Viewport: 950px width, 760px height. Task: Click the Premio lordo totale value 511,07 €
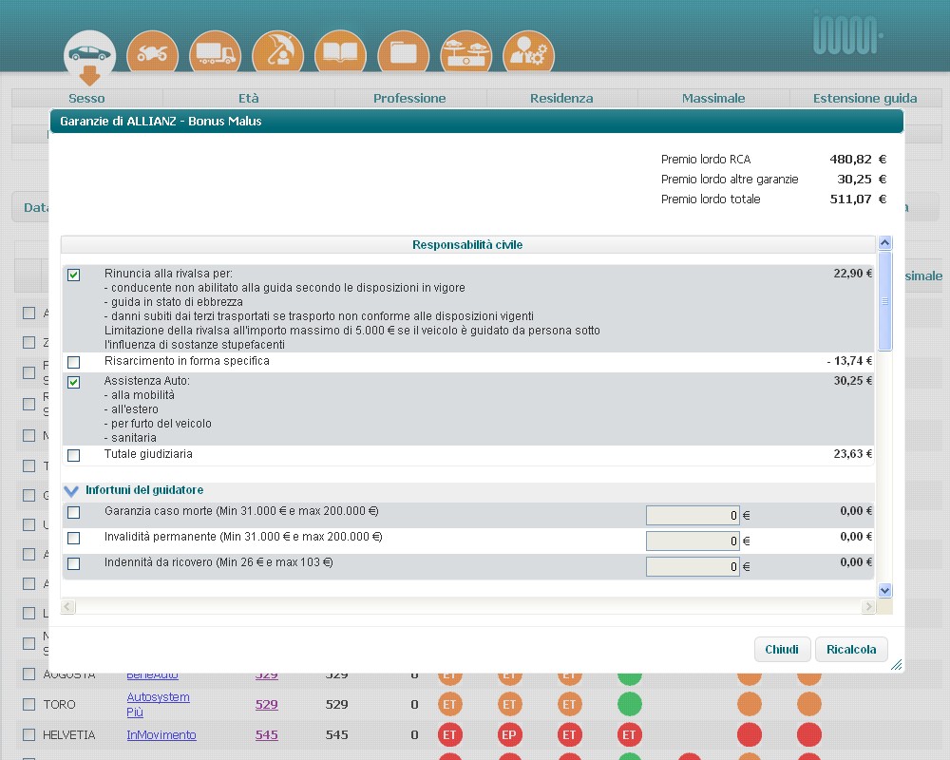(x=858, y=199)
